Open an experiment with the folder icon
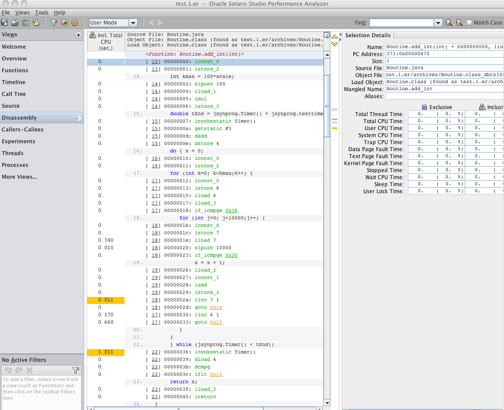Image resolution: width=504 pixels, height=410 pixels. (15, 22)
